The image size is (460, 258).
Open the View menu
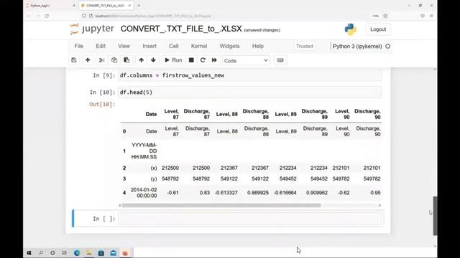pyautogui.click(x=124, y=46)
